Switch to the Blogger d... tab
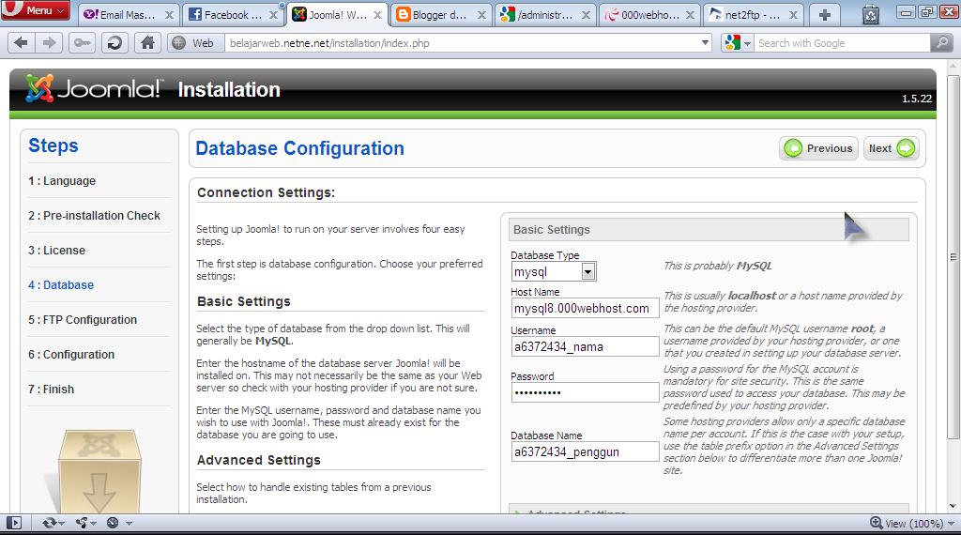The height and width of the screenshot is (535, 961). pos(441,15)
